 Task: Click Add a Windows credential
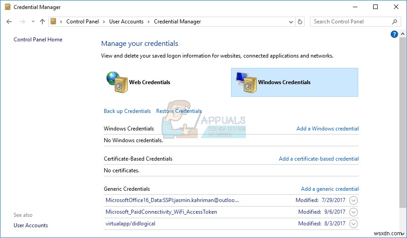point(328,129)
